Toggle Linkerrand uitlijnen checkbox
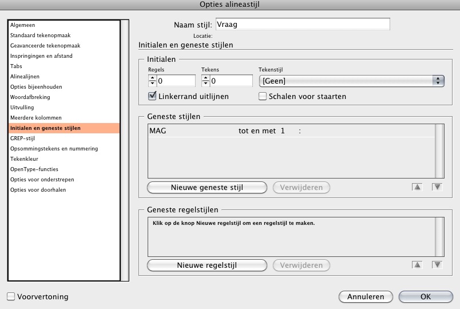 coord(152,96)
